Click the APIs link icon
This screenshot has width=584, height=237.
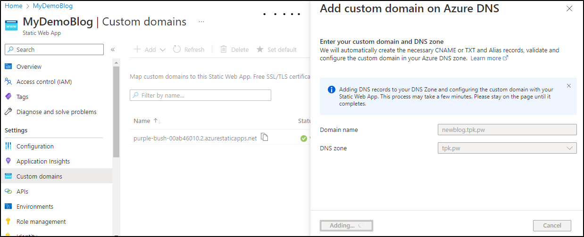click(x=8, y=191)
